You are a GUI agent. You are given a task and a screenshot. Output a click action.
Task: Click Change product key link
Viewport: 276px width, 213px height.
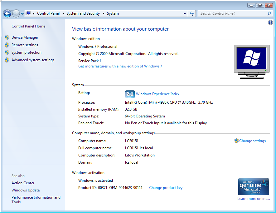(166, 188)
